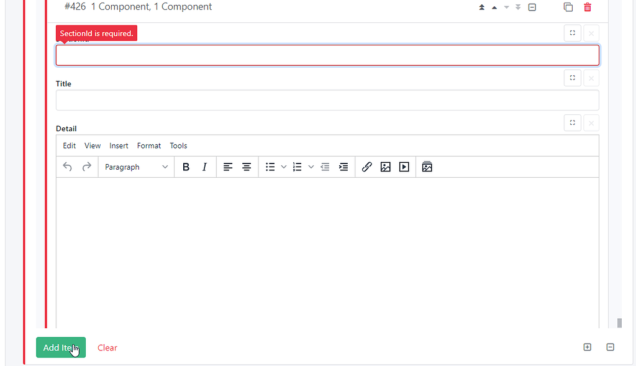636x366 pixels.
Task: Insert media via the video icon
Action: (404, 167)
